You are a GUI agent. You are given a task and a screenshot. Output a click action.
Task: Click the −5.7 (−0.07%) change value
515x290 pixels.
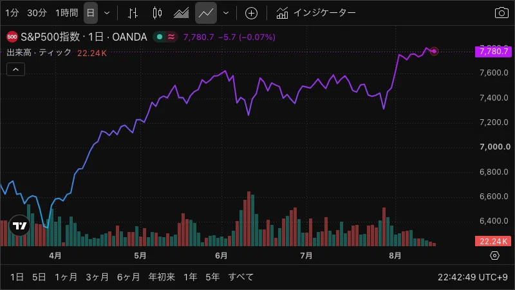pyautogui.click(x=247, y=37)
